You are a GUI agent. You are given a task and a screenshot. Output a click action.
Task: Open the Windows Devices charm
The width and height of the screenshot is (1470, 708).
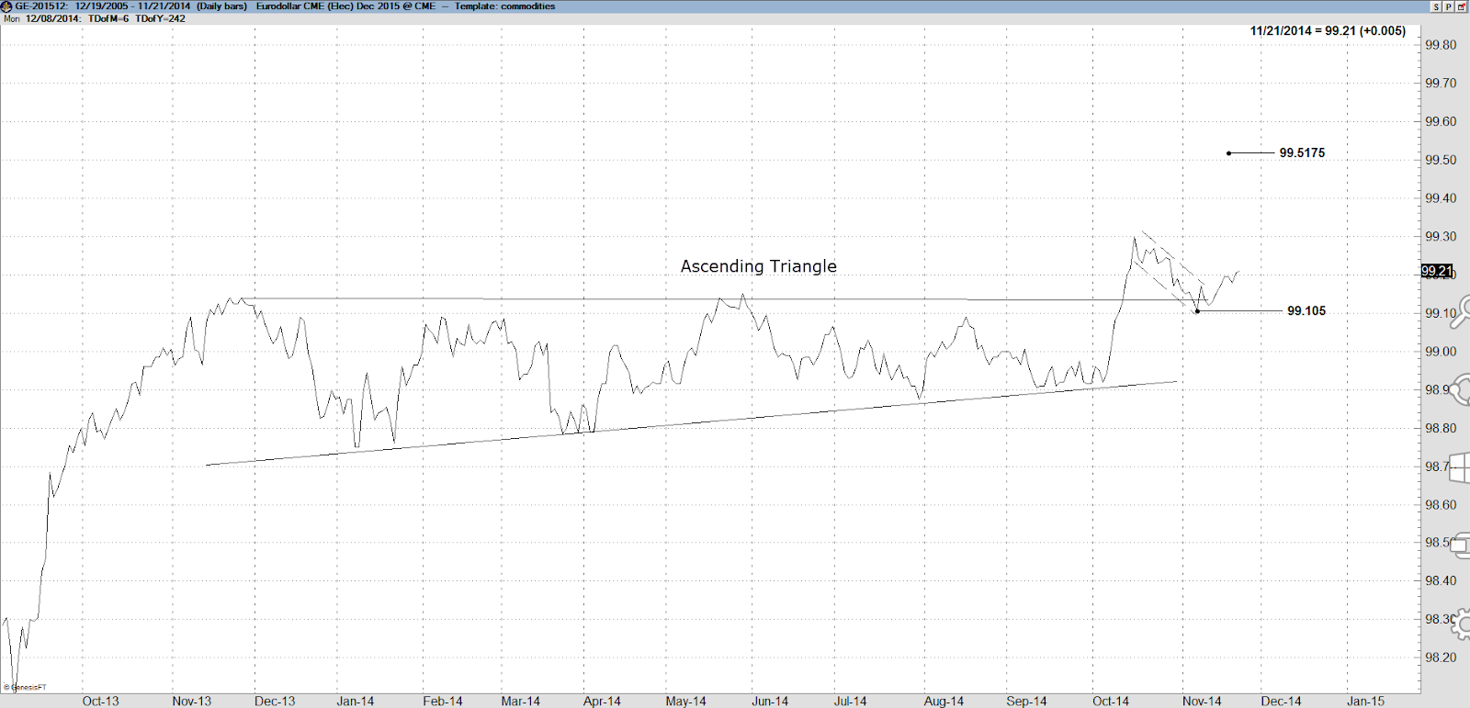pyautogui.click(x=1461, y=544)
